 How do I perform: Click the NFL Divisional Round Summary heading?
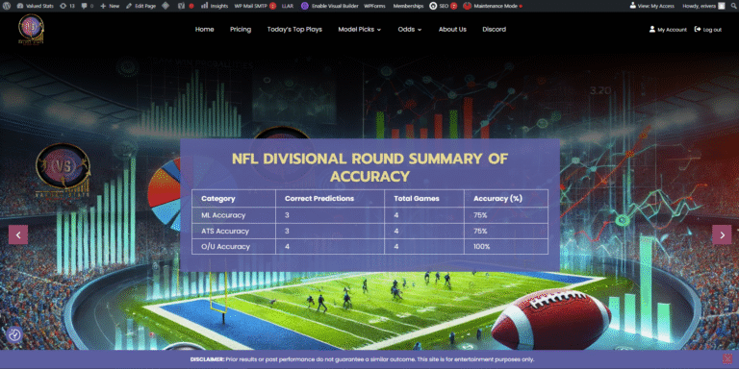click(x=369, y=167)
